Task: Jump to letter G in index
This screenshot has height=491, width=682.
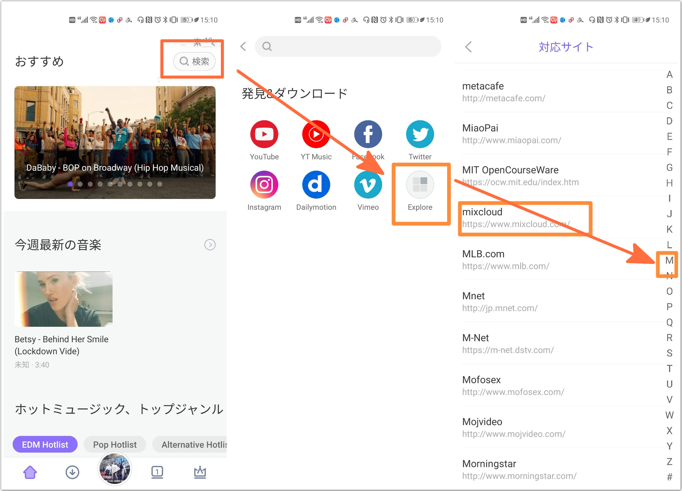Action: tap(669, 167)
